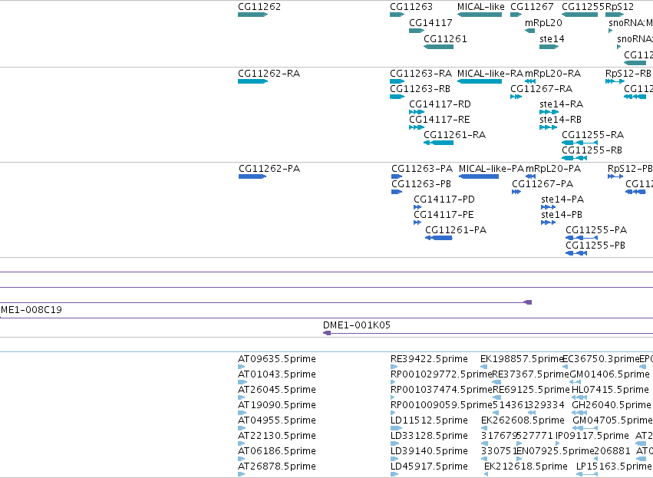This screenshot has height=478, width=653.
Task: Click the MICAL-like-PA protein label
Action: tap(491, 169)
